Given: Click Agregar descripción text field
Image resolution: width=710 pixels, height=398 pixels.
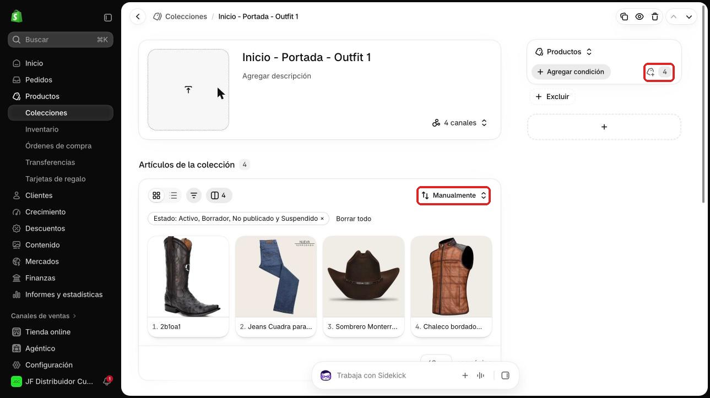Looking at the screenshot, I should pyautogui.click(x=277, y=76).
